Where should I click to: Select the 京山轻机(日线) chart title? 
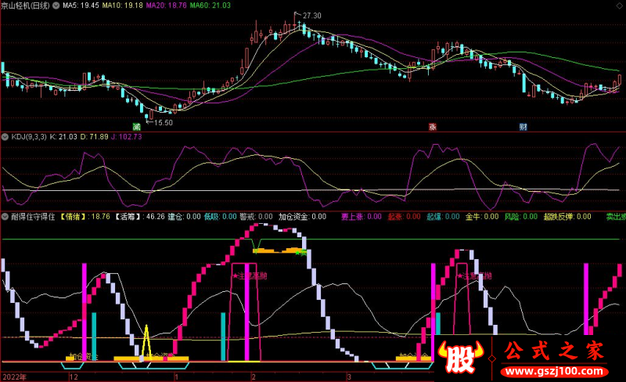[x=26, y=5]
